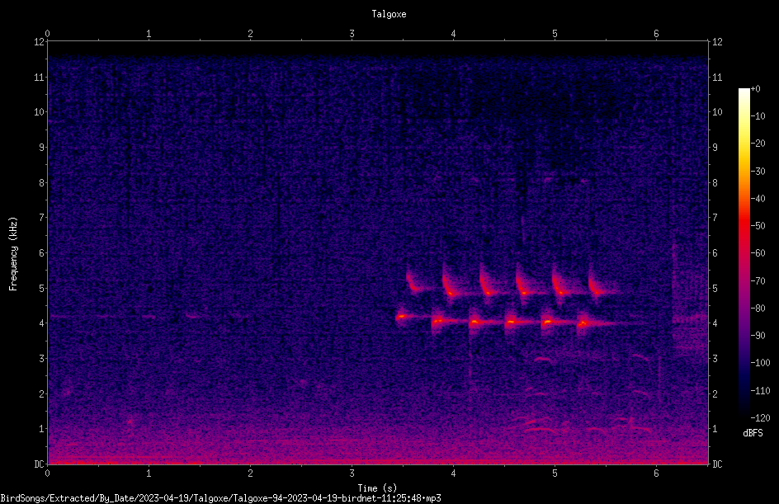The width and height of the screenshot is (779, 504).
Task: Click the 4 second tick label on the bottom axis
Action: (x=453, y=473)
